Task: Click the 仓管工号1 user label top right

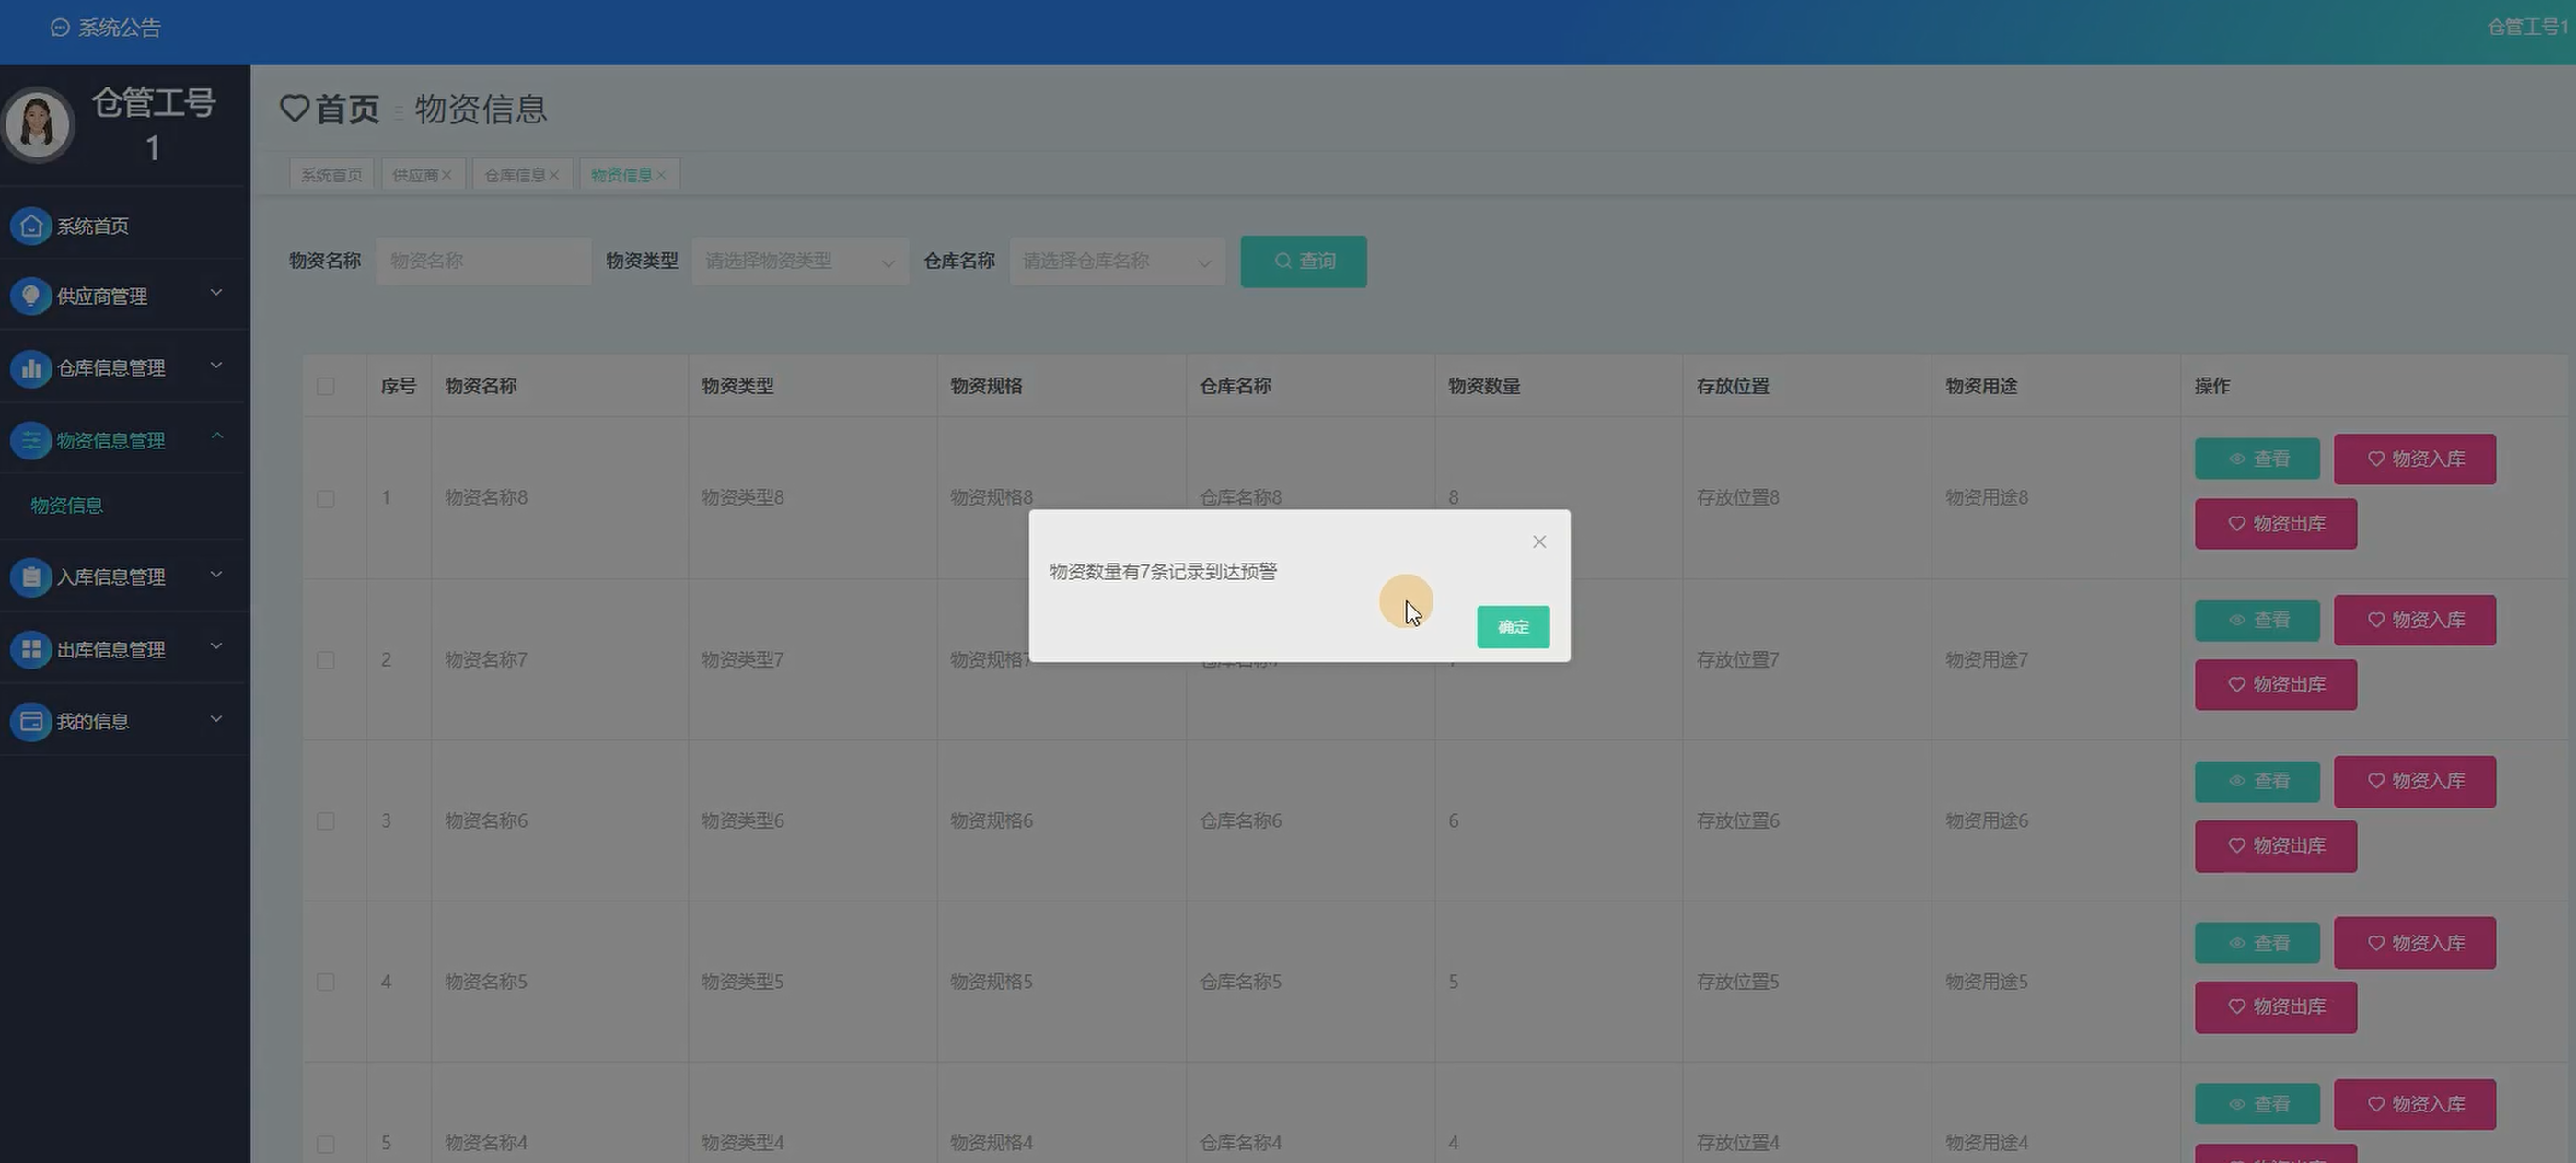Action: coord(2529,27)
